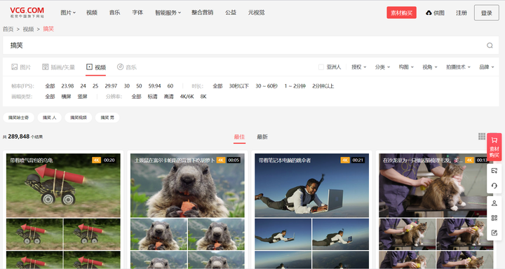This screenshot has width=505, height=269.
Task: Check the 亚洲人 checkbox
Action: [321, 67]
